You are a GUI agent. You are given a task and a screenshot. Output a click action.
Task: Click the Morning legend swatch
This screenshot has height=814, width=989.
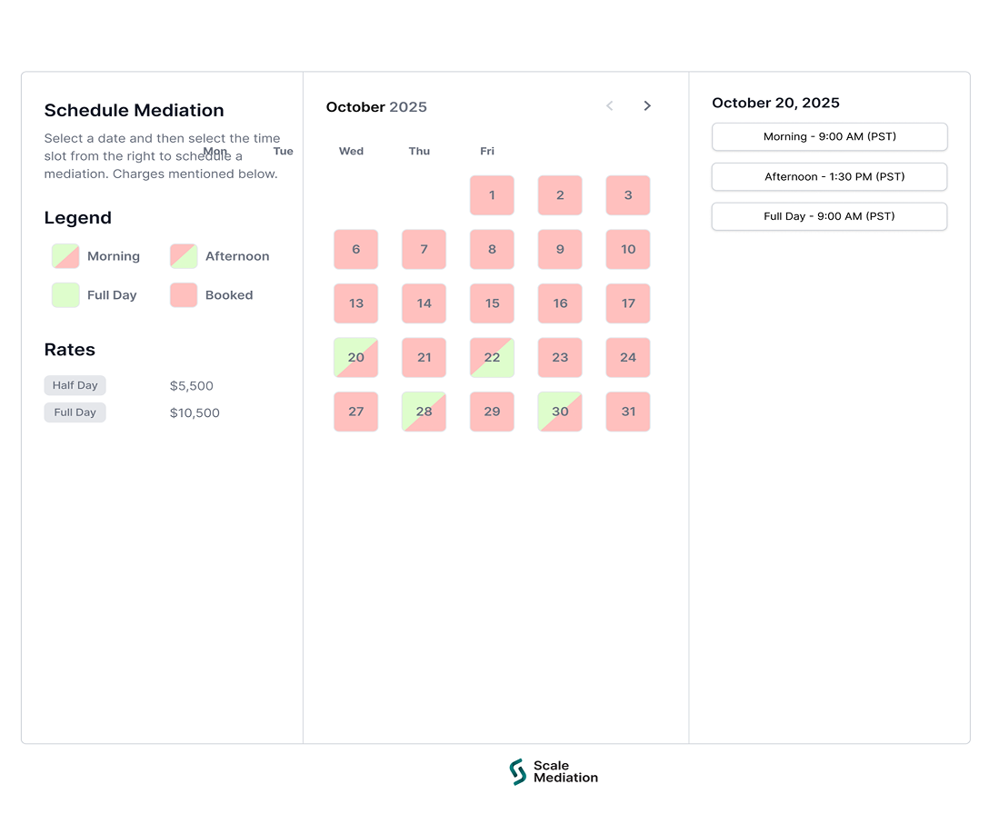pos(65,256)
